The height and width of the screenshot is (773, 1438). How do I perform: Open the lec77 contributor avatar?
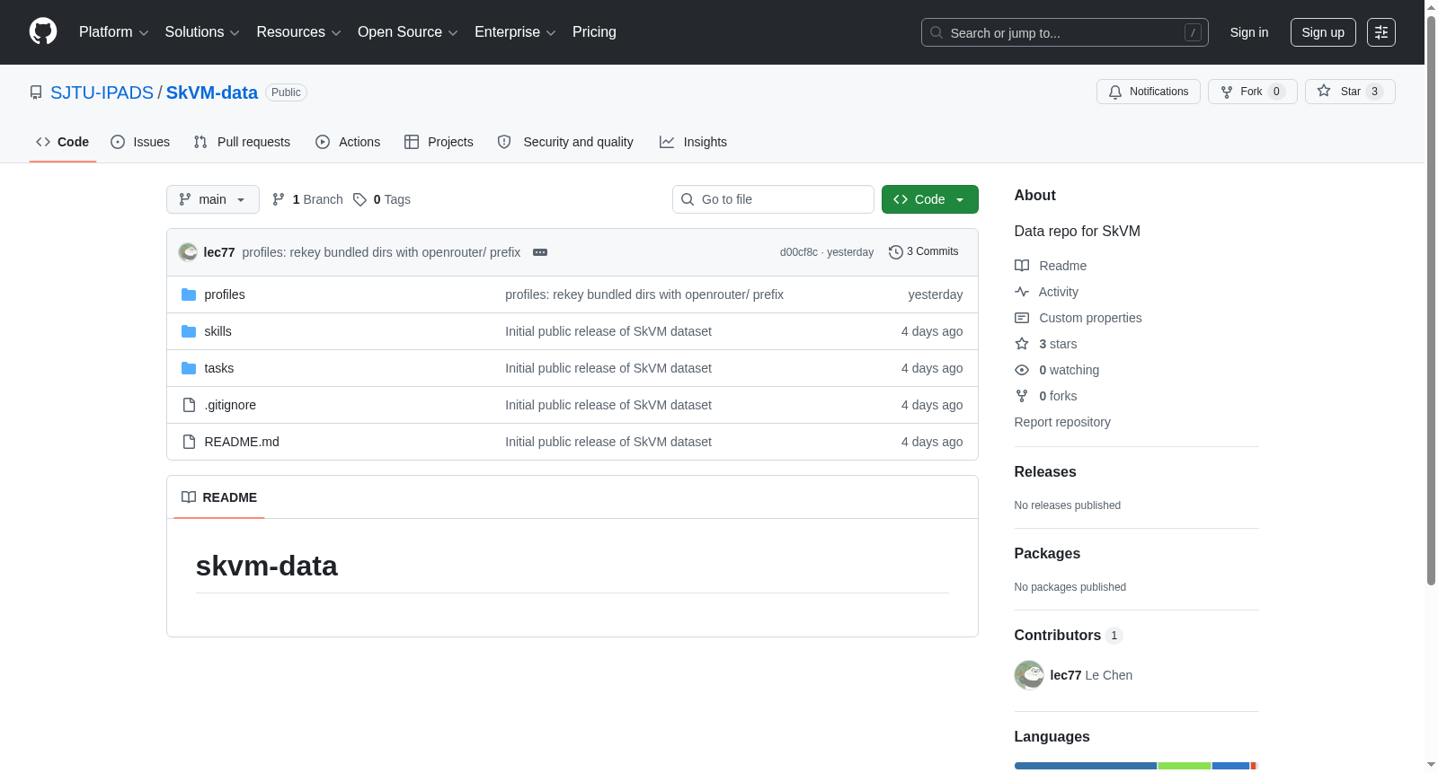1029,675
